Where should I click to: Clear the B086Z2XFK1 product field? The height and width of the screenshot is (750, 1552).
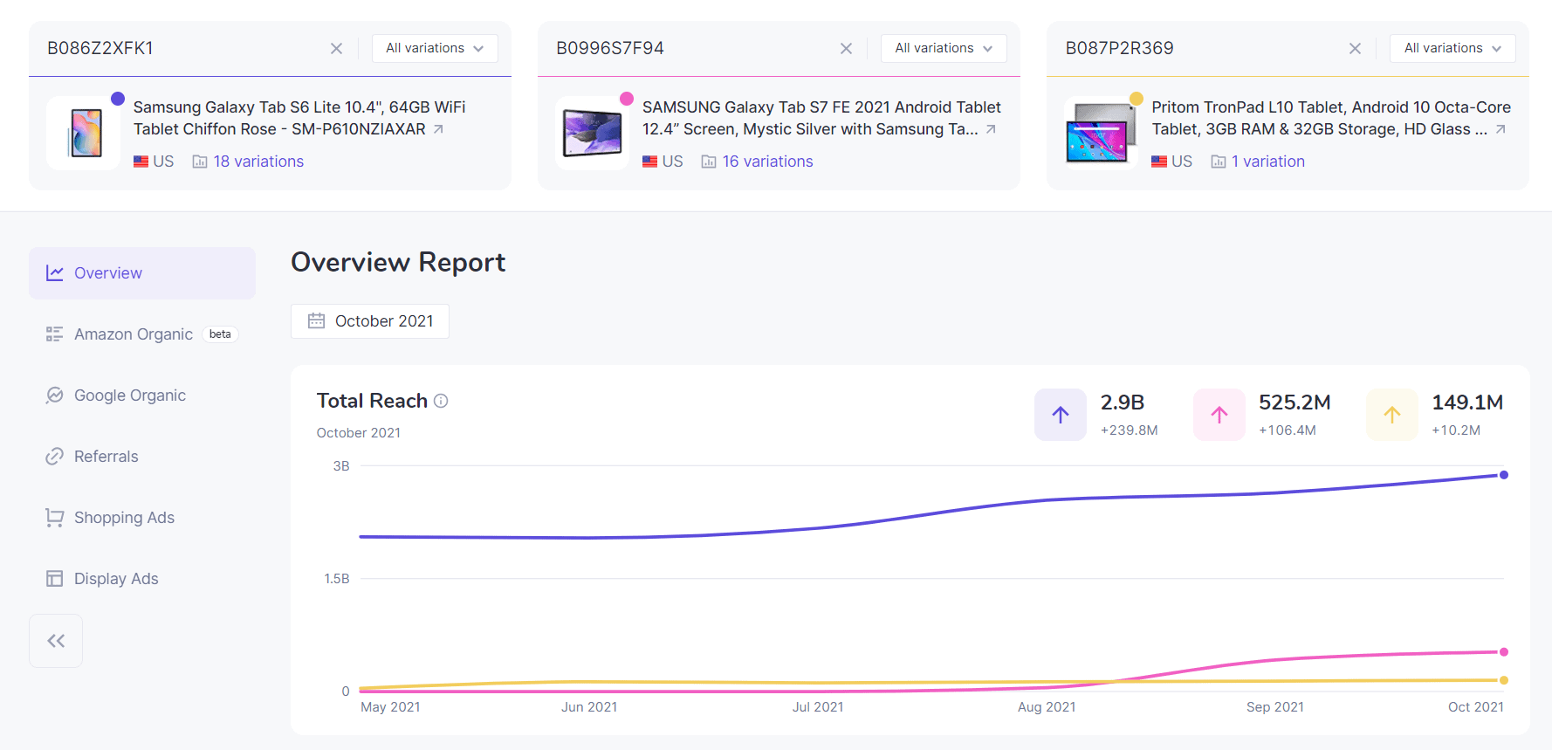[336, 49]
